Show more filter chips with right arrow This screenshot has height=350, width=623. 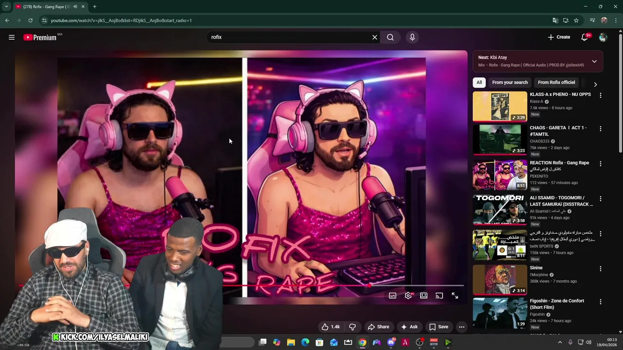[595, 84]
